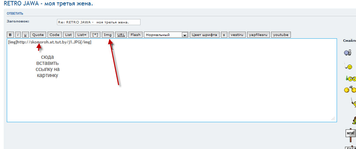
Task: Open the Цвет шрифта font color picker
Action: [204, 35]
